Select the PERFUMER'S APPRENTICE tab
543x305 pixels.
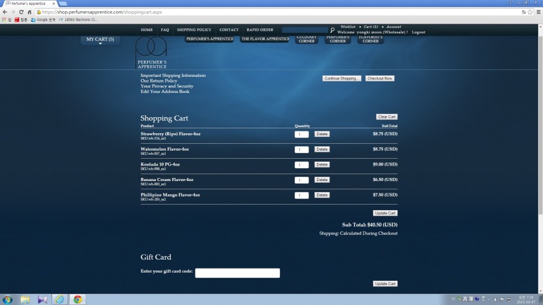click(x=210, y=39)
